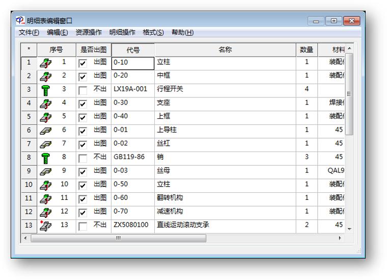The height and width of the screenshot is (280, 387).
Task: Check the 不出 checkbox for ZX5080100
Action: tap(82, 226)
